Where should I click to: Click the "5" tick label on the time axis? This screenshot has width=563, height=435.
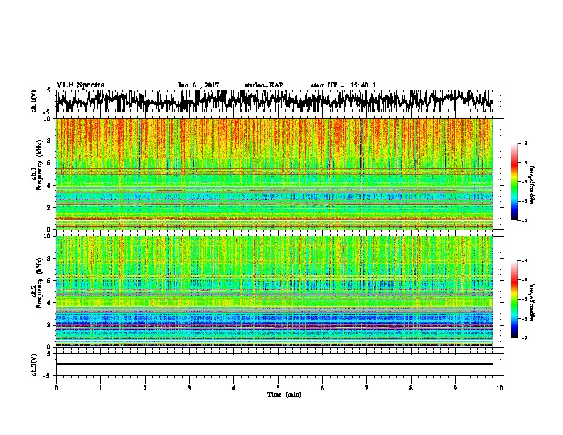(278, 388)
